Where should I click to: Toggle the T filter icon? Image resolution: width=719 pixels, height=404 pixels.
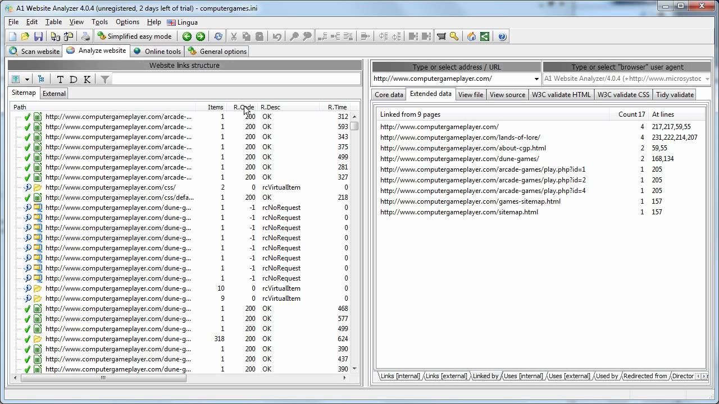(61, 79)
